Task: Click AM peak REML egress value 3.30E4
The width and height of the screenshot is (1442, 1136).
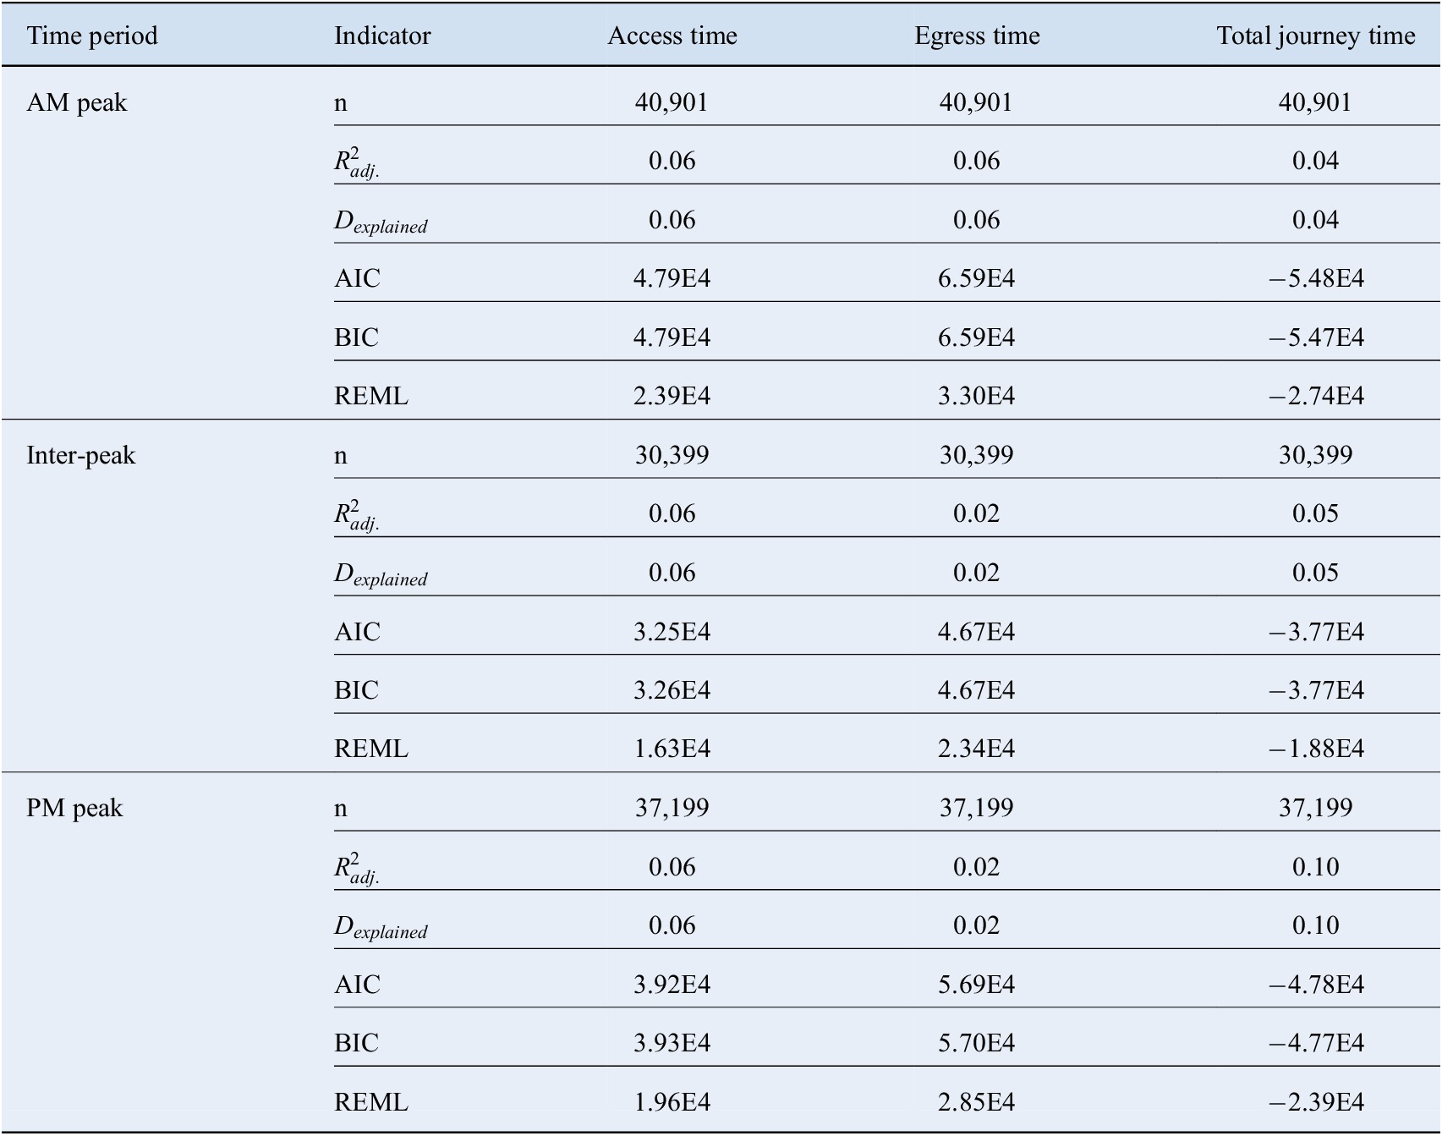Action: click(x=977, y=397)
